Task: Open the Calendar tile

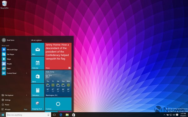Action: coord(38,63)
